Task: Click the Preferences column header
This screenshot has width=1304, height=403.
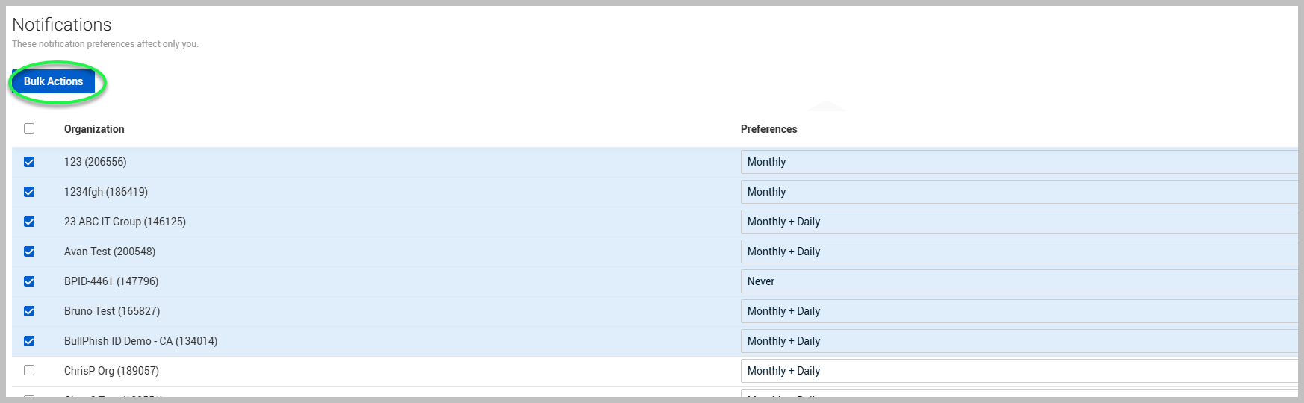Action: (769, 129)
